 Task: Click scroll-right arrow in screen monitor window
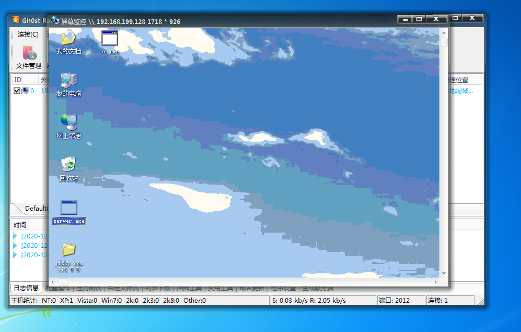(436, 282)
